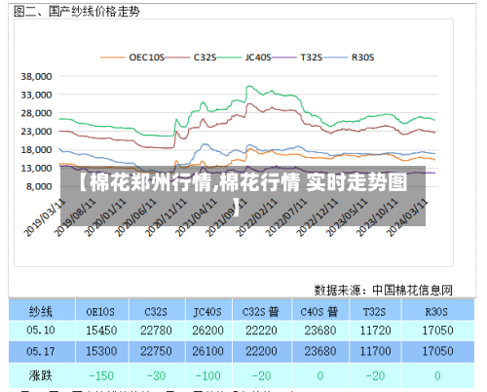Click the -100 change value
This screenshot has height=392, width=487.
tap(207, 376)
